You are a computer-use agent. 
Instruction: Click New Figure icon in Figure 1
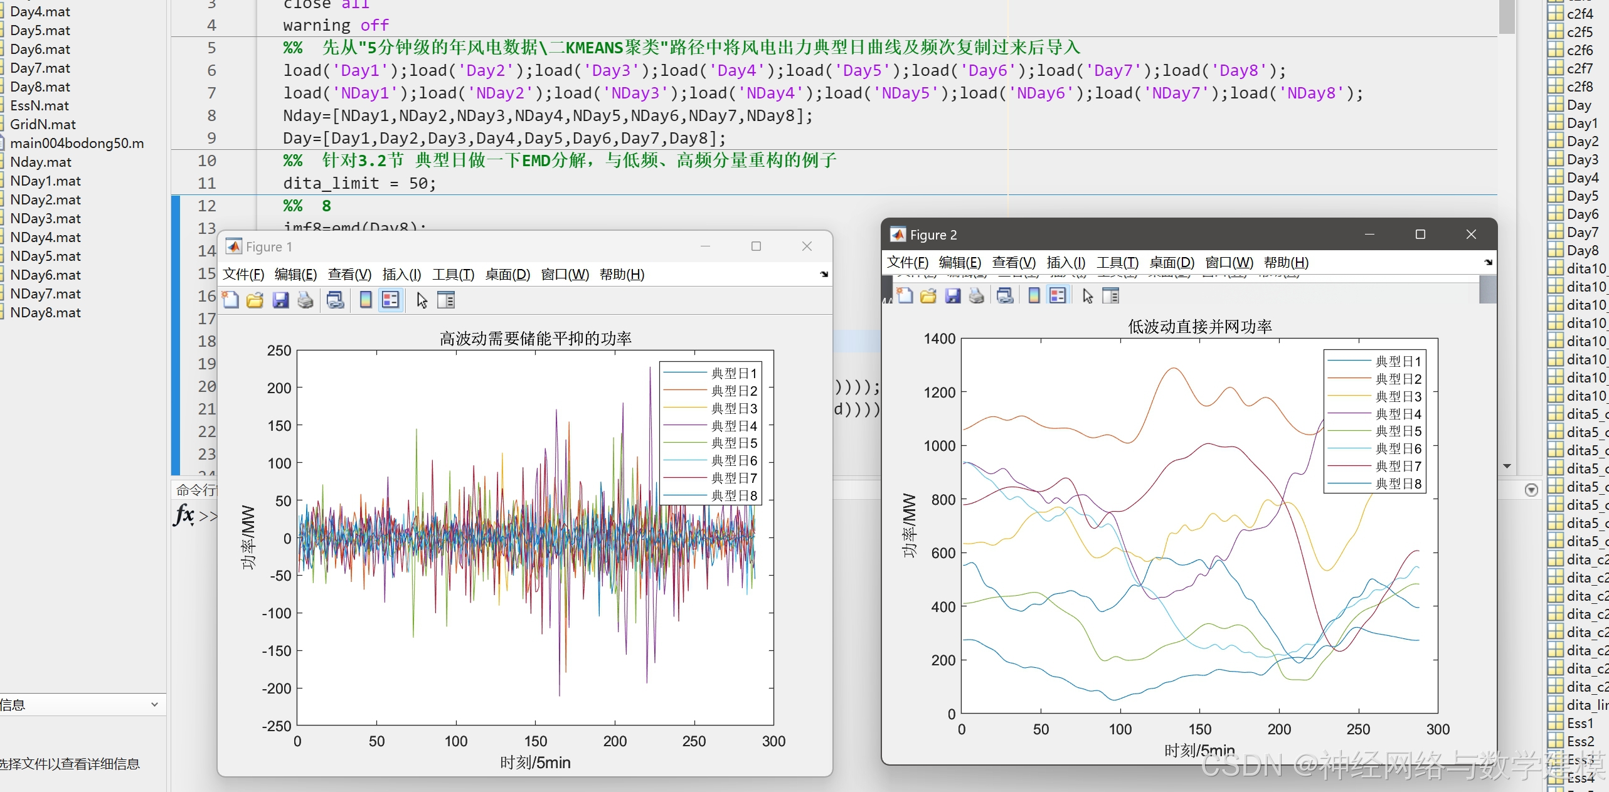pyautogui.click(x=231, y=300)
